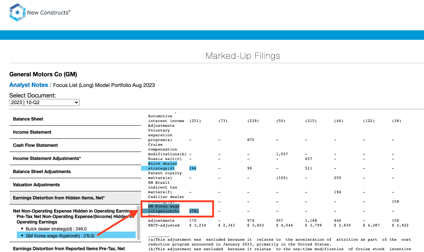Click the left panel scrollbar thumb
This screenshot has width=424, height=252.
pyautogui.click(x=139, y=223)
